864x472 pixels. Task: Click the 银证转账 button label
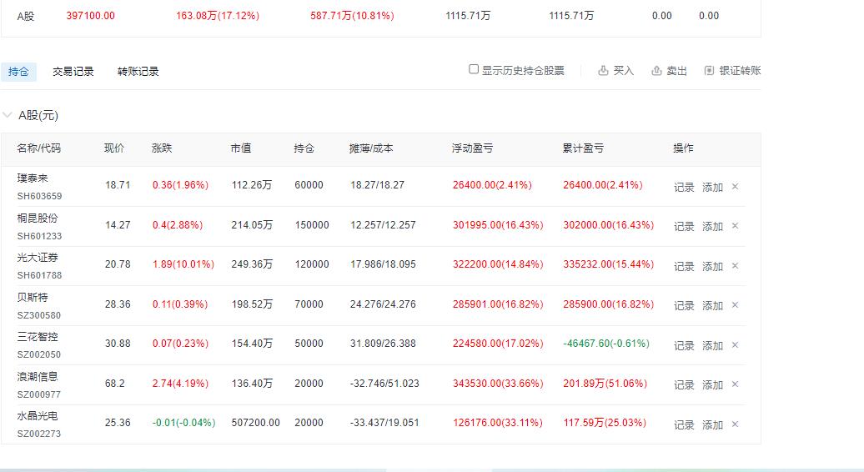[x=740, y=71]
